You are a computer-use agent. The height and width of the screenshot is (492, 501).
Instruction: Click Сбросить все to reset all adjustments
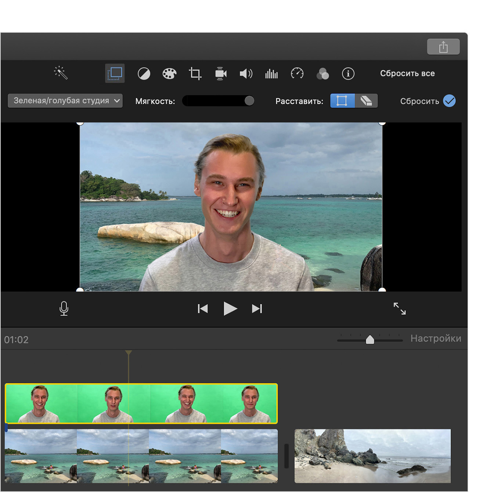[407, 73]
